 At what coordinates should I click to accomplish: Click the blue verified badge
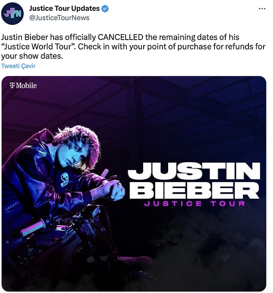(105, 9)
